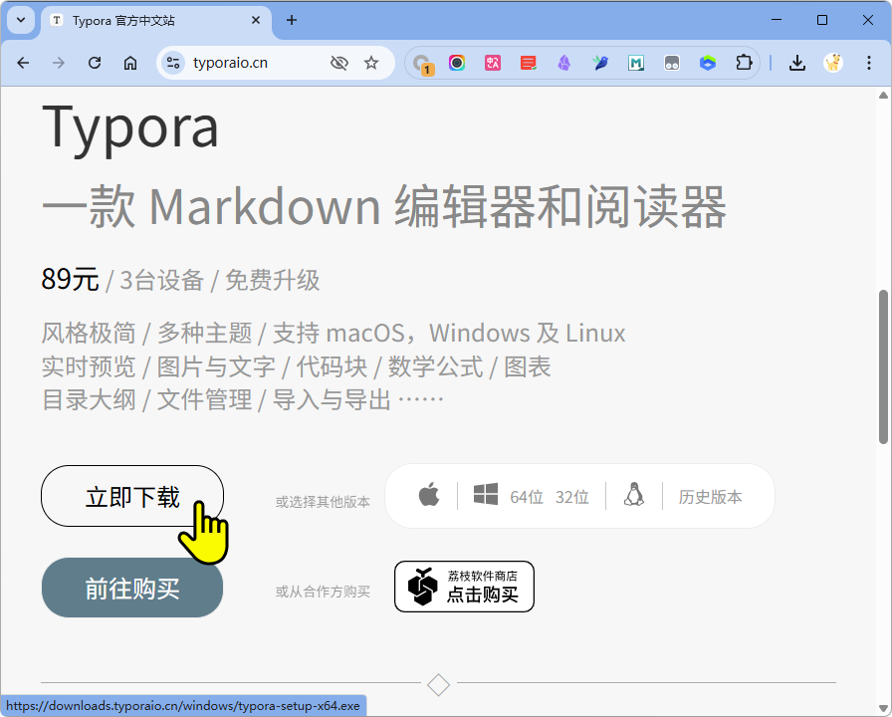Bookmark this page with the star

(371, 63)
